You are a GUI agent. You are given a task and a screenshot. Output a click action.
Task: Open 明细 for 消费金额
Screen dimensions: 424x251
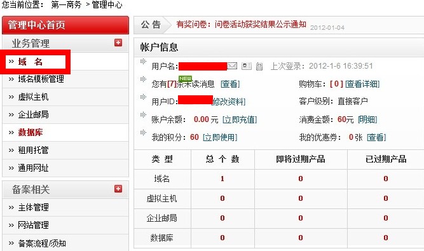coord(367,119)
